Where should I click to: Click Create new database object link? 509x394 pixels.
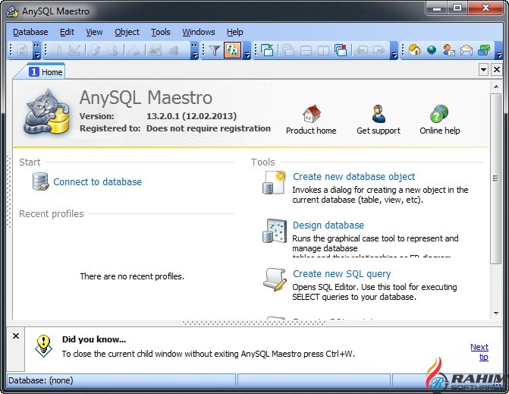tap(353, 176)
